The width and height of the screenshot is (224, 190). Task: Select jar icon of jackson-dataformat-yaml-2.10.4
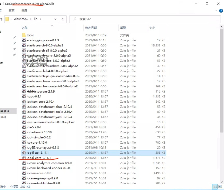24,117
